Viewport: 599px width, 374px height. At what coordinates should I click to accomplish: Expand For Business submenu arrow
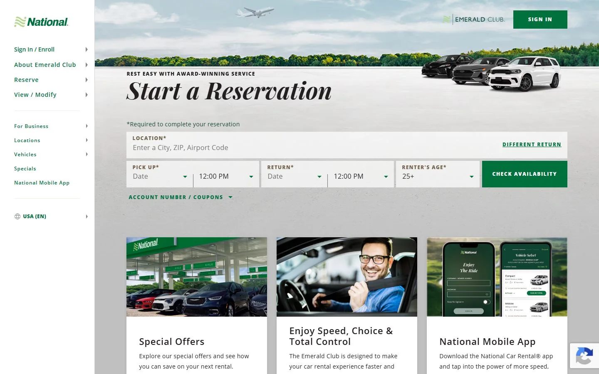[x=87, y=126]
